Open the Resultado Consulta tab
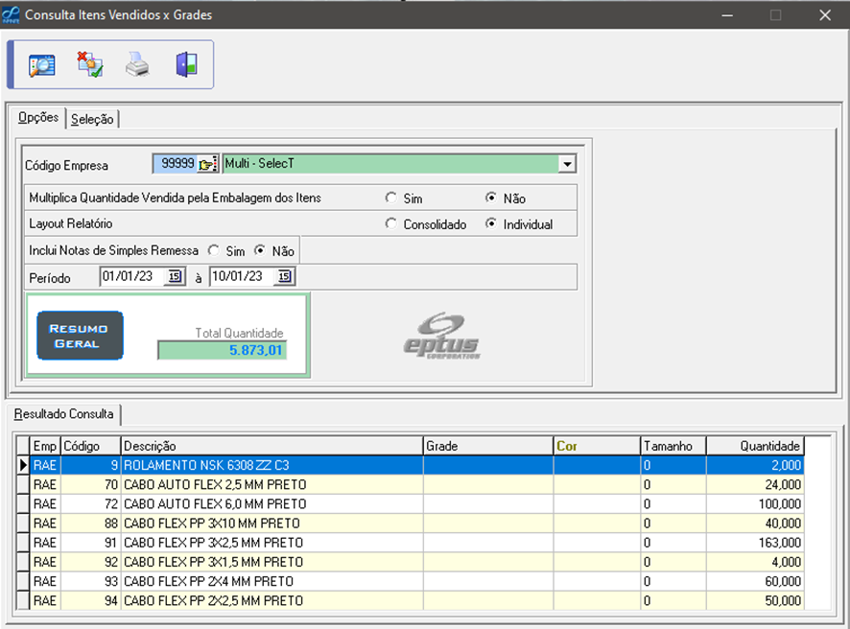The height and width of the screenshot is (629, 850). tap(63, 414)
